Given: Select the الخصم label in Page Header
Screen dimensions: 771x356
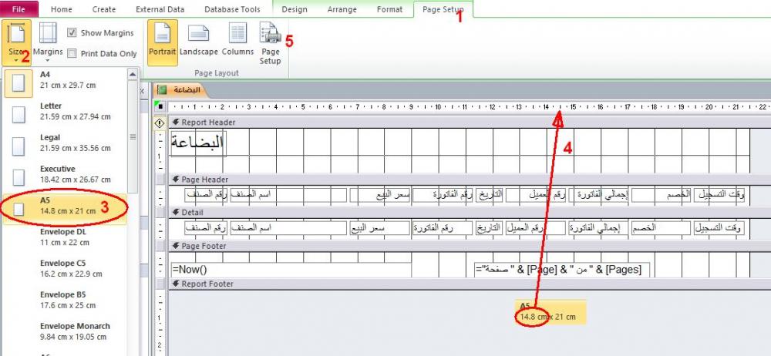Looking at the screenshot, I should coord(662,195).
